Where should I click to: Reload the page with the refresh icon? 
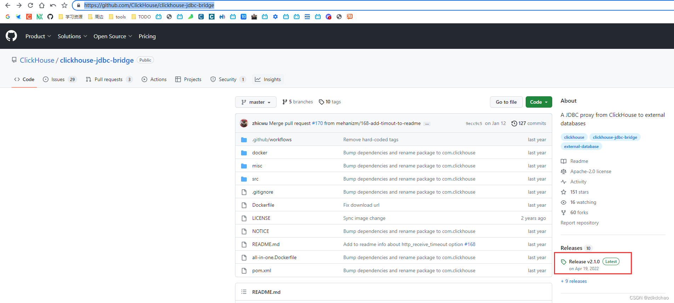30,5
